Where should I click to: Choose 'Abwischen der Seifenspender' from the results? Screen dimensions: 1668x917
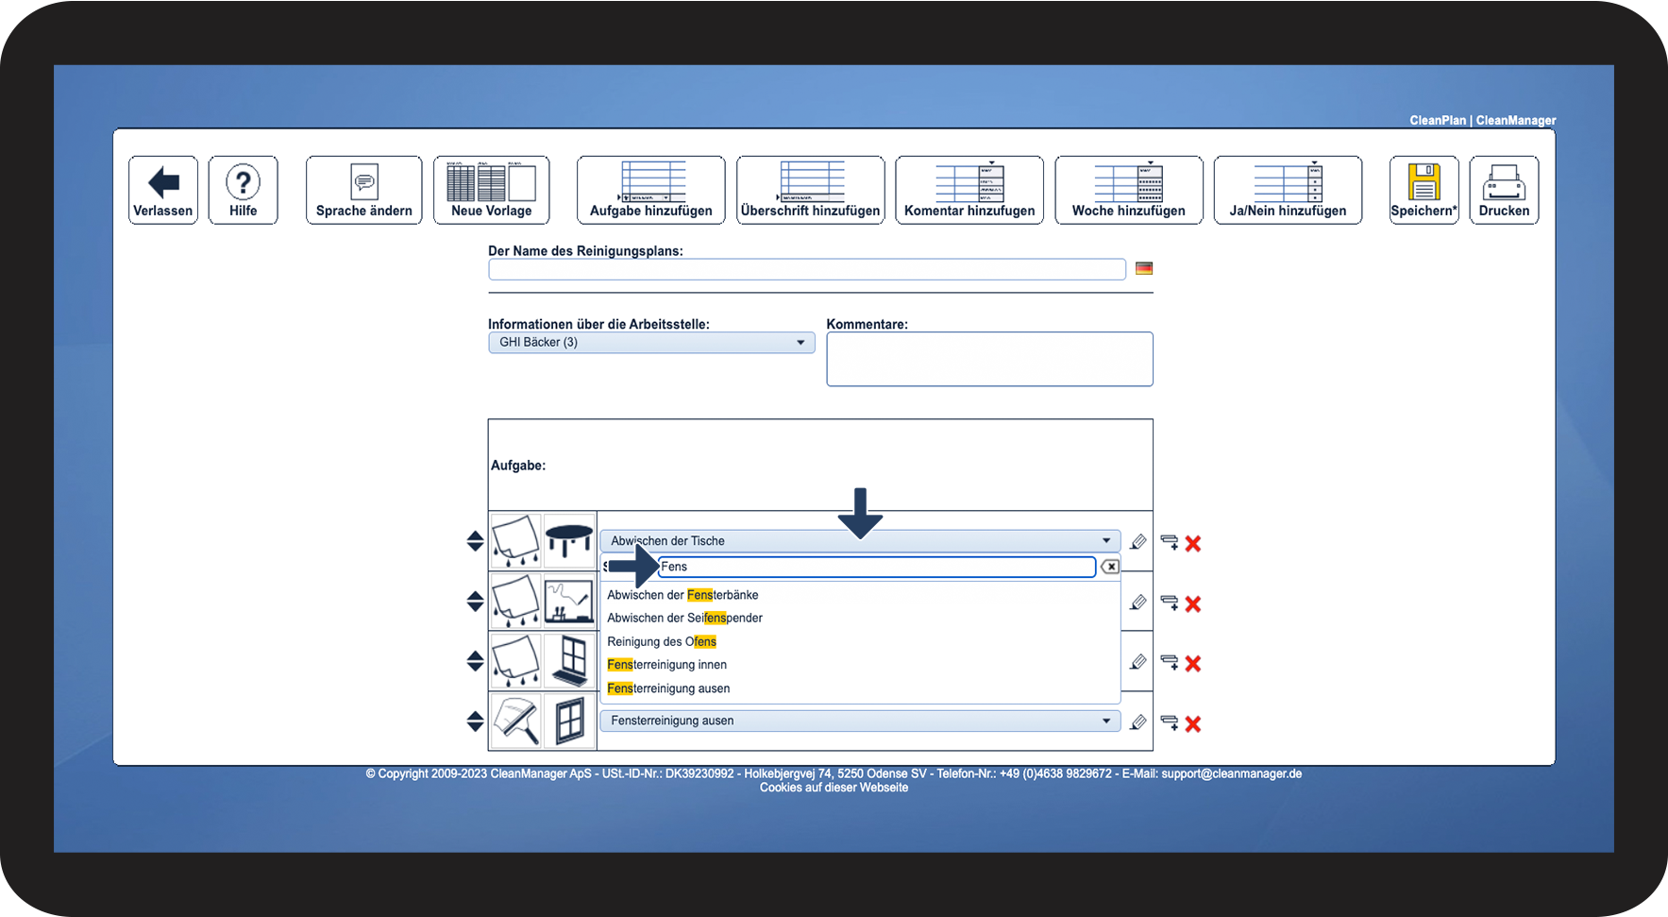tap(684, 618)
